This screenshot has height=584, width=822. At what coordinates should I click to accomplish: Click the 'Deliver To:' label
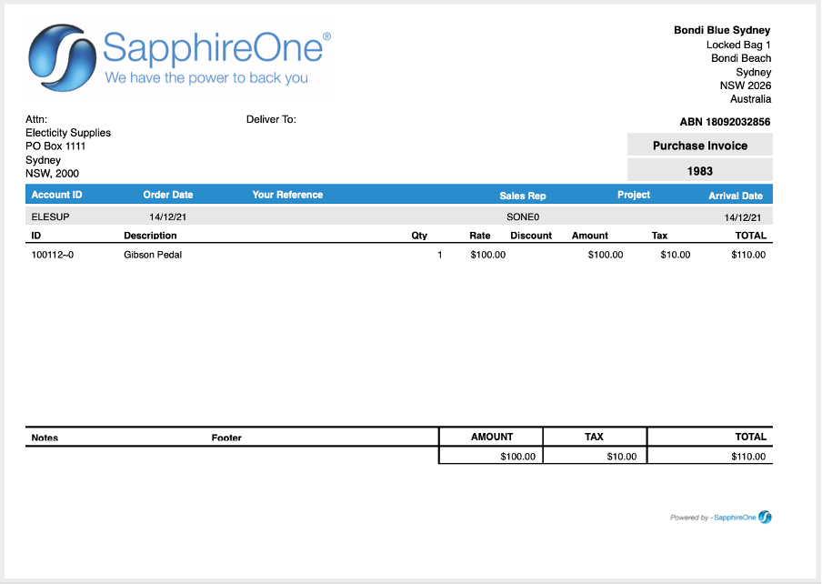click(271, 119)
